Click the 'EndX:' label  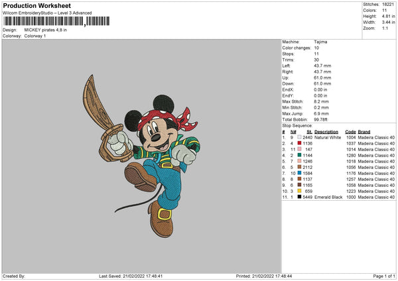[288, 89]
